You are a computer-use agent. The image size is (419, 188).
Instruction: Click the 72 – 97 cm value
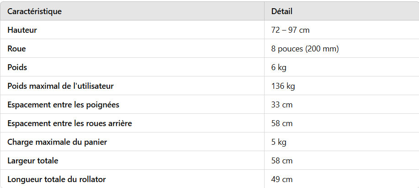coord(290,30)
